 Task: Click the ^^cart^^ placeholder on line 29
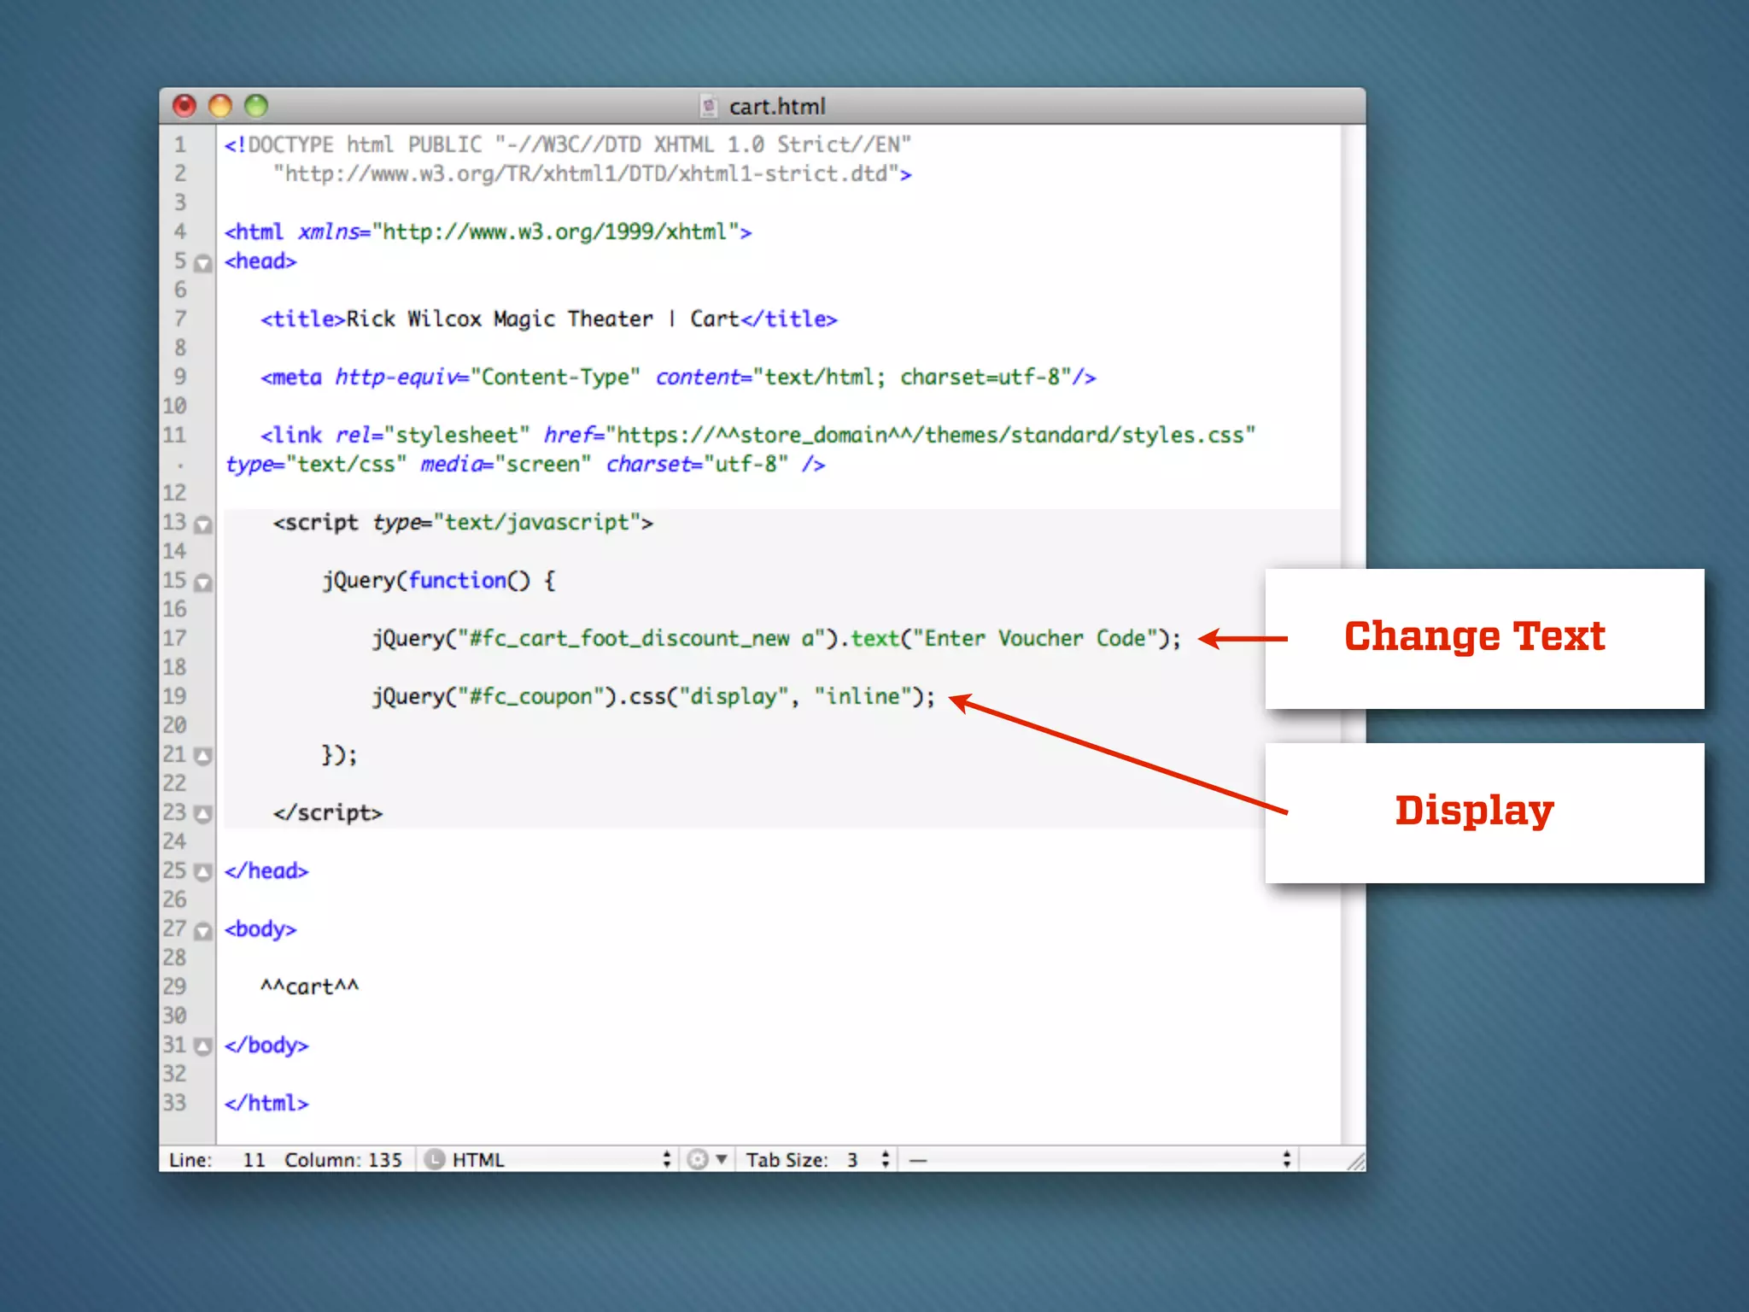[x=310, y=987]
